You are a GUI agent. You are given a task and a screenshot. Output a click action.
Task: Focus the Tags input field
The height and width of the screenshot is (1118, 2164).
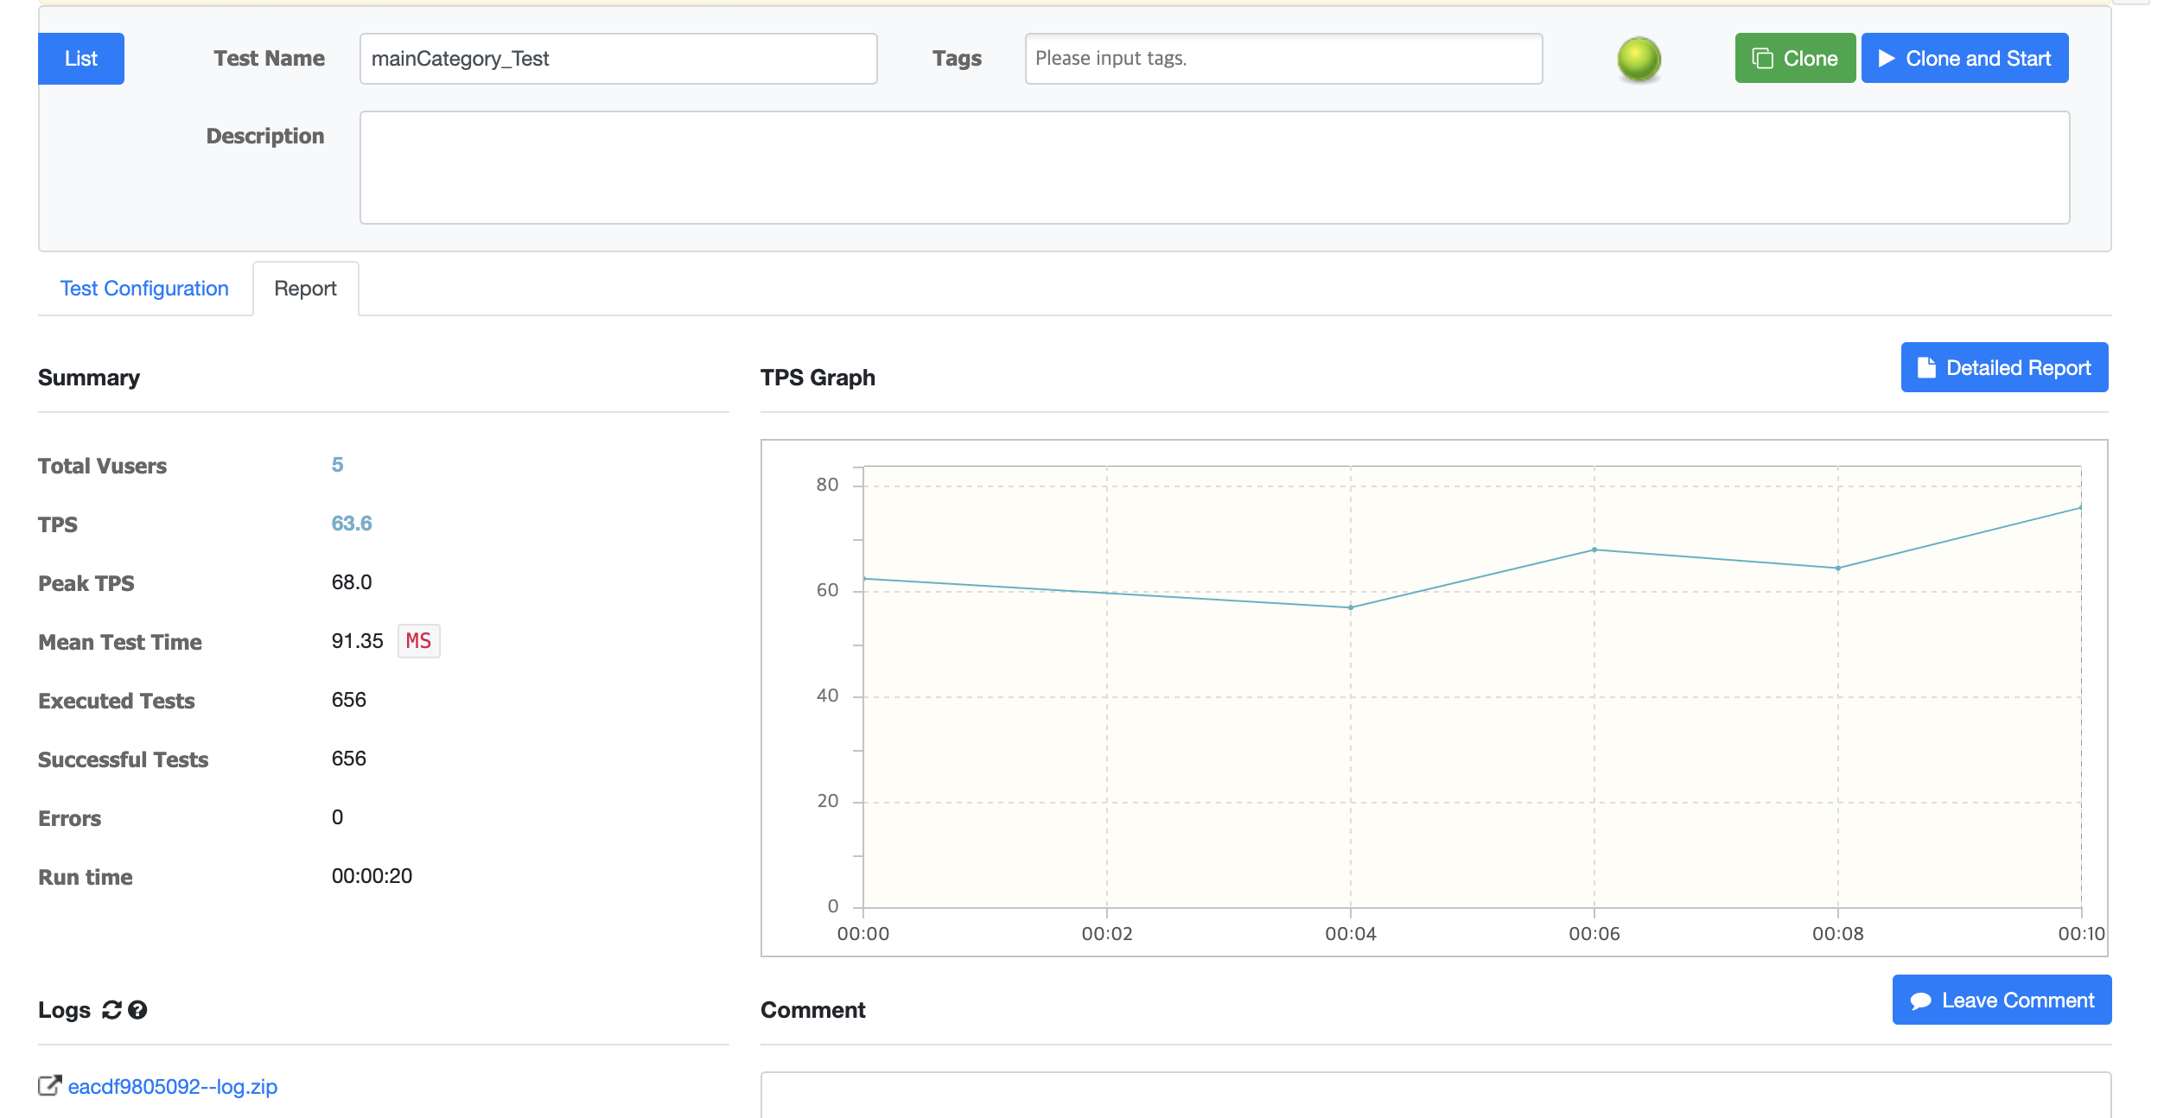click(x=1282, y=59)
